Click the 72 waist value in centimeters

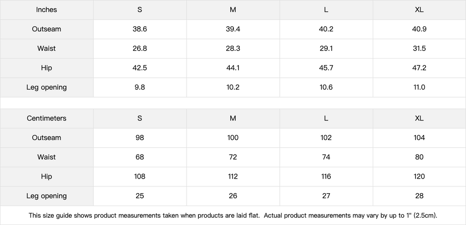click(233, 157)
